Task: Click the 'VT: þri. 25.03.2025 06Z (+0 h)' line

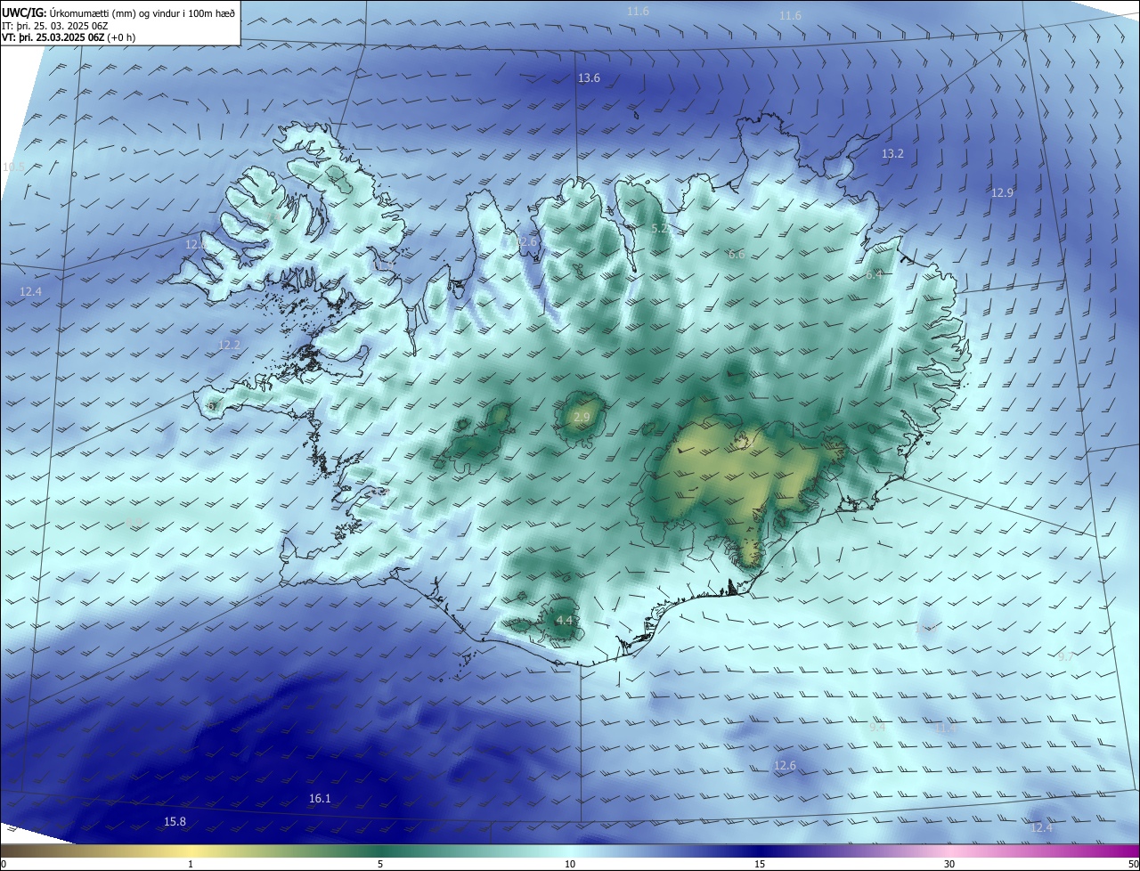Action: point(69,37)
